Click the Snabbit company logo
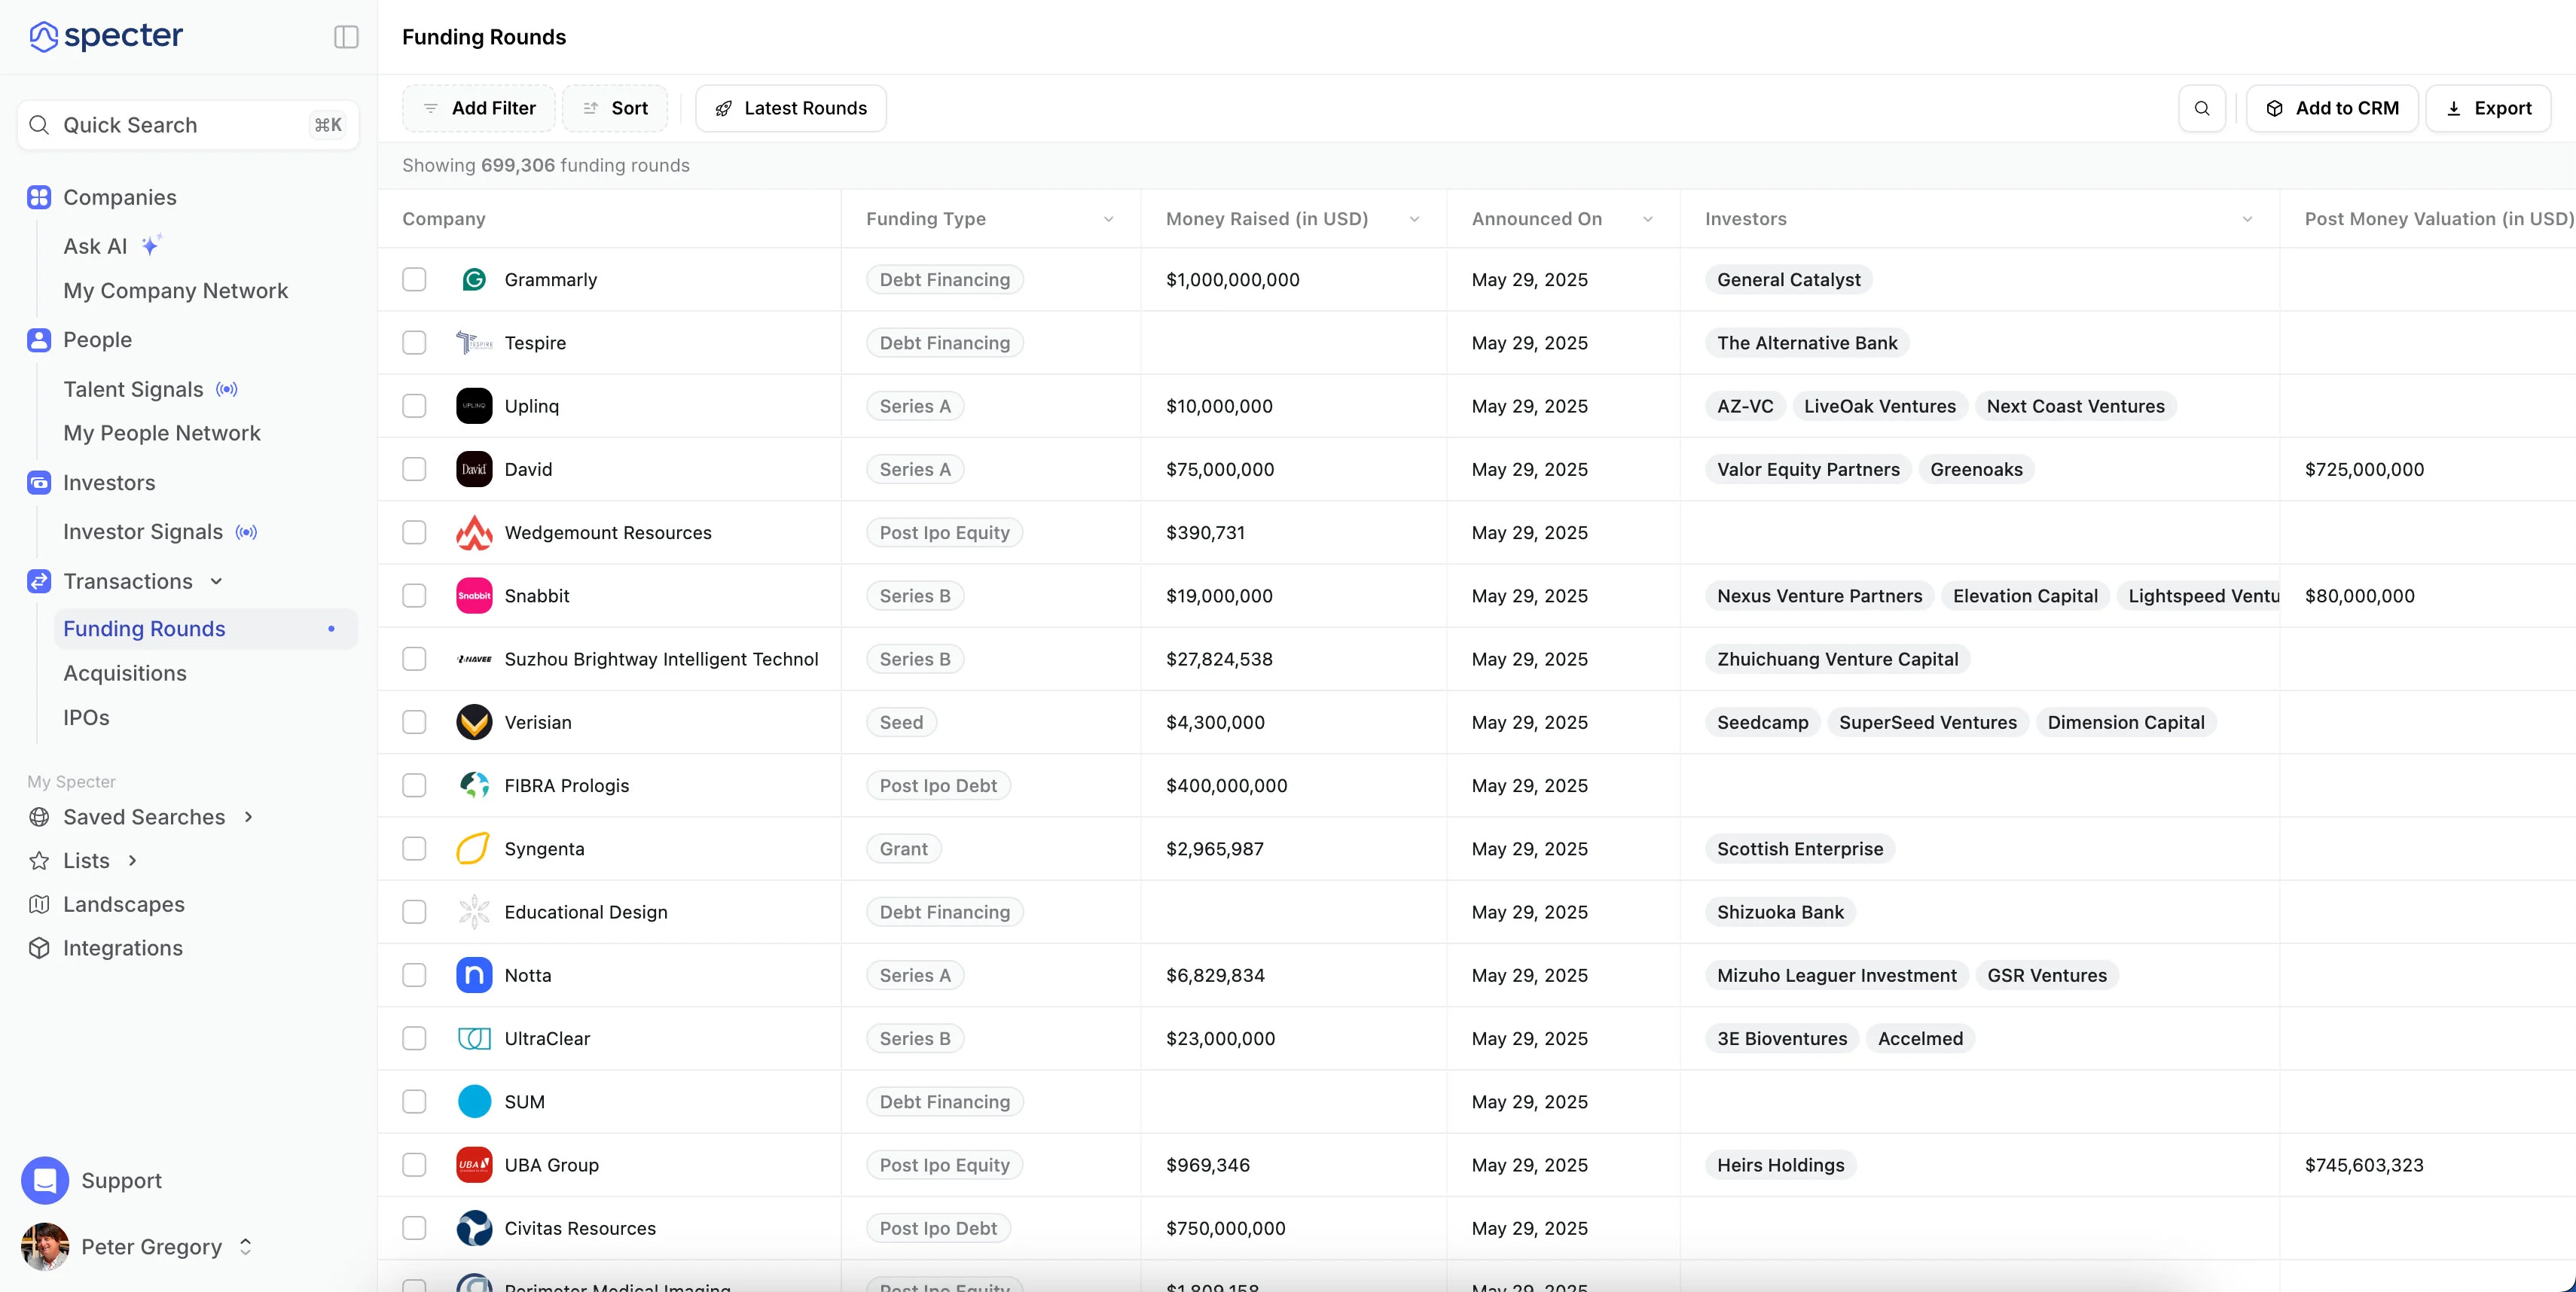 474,596
